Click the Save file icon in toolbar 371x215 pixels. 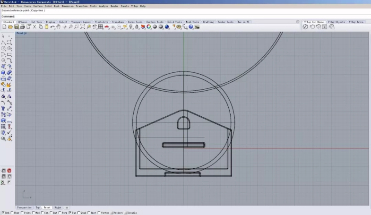17,27
